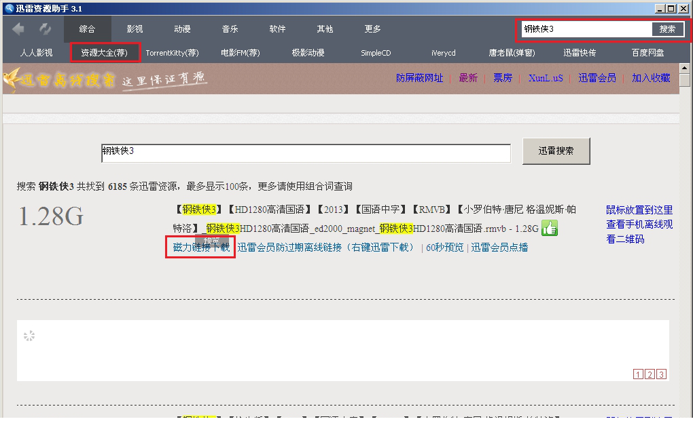This screenshot has width=693, height=434.
Task: Click the 迅雷会员点播 link
Action: click(499, 248)
